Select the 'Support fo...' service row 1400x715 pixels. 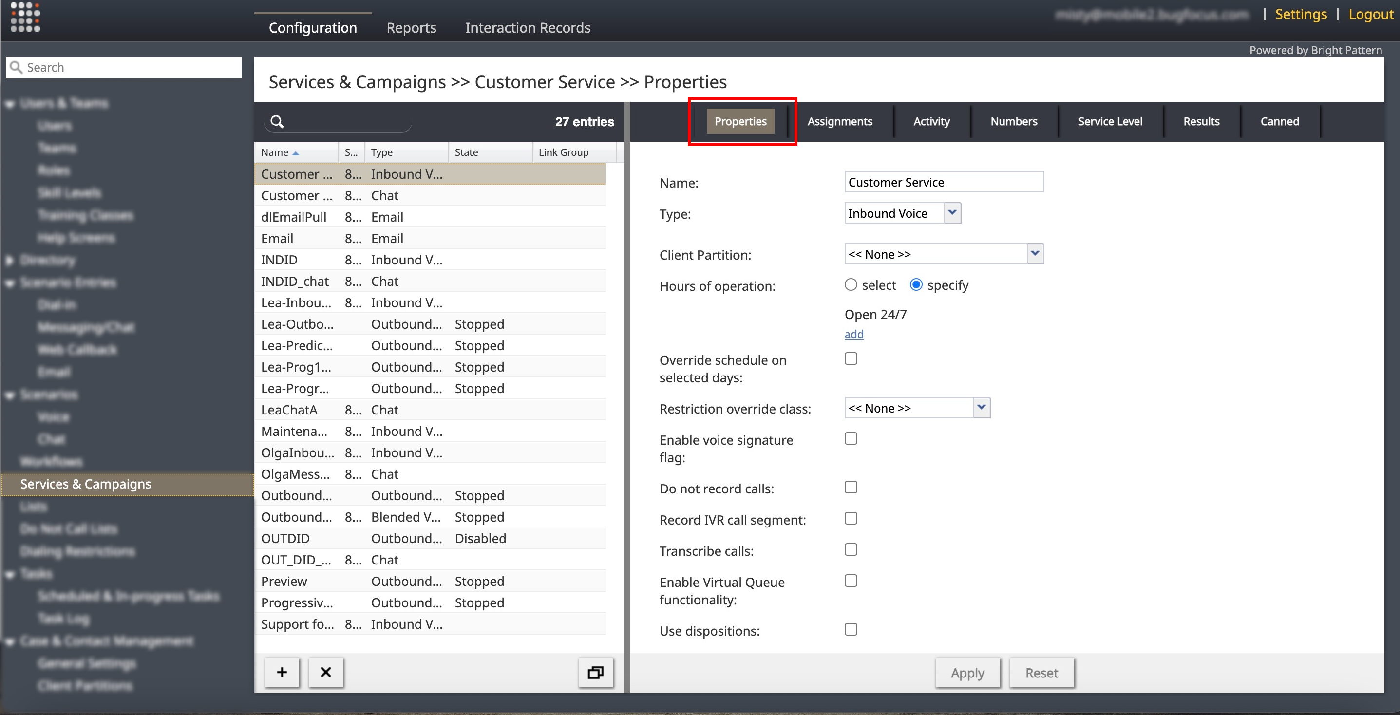(431, 624)
